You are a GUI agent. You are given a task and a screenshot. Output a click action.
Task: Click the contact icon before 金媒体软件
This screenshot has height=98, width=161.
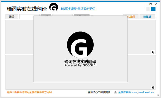pos(115,92)
